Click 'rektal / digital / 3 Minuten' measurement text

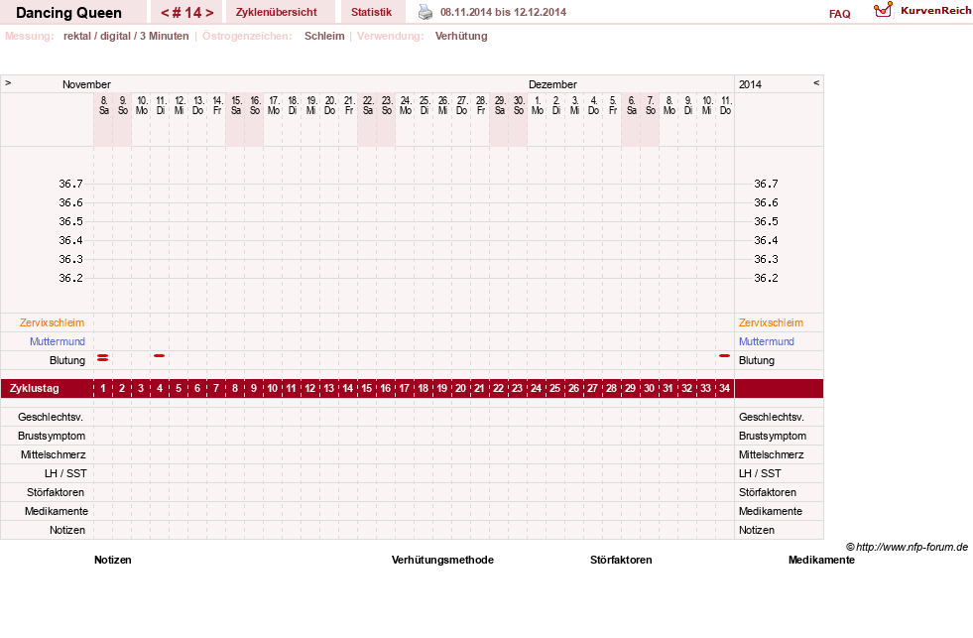[126, 36]
